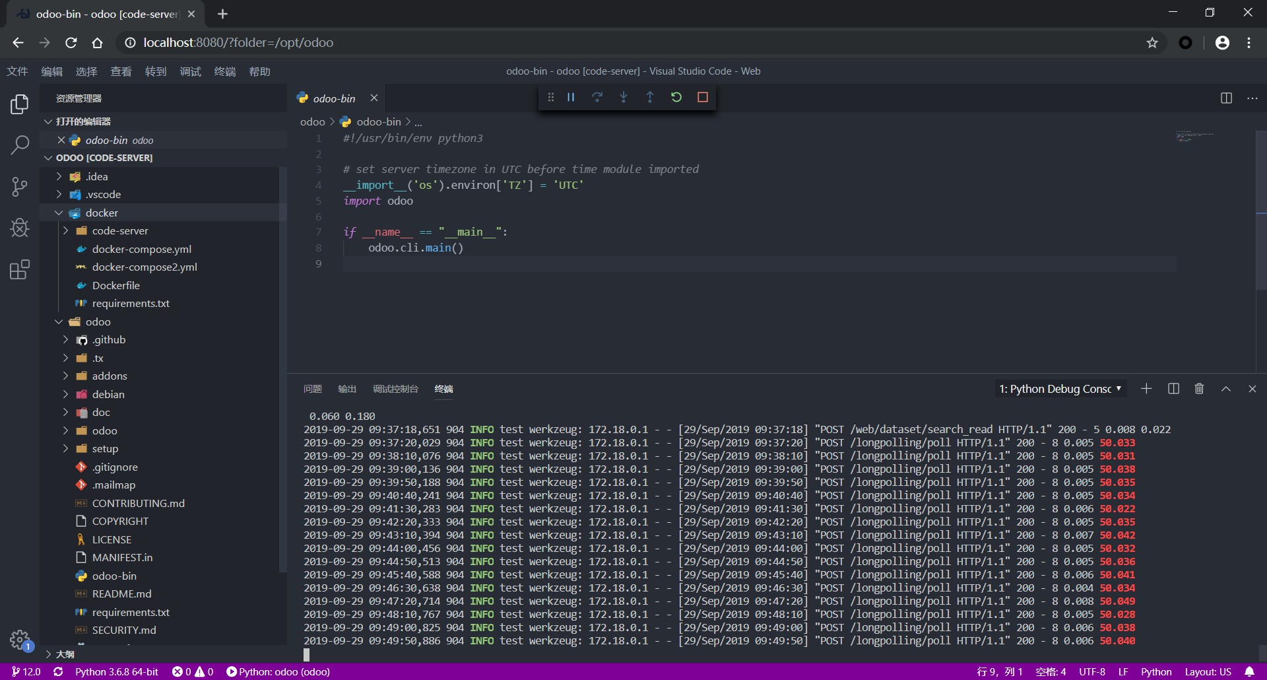Image resolution: width=1267 pixels, height=680 pixels.
Task: Show errors and warnings from status bar
Action: pyautogui.click(x=193, y=671)
